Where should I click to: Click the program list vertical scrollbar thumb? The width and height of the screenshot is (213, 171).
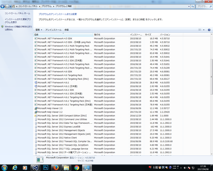(x=212, y=77)
